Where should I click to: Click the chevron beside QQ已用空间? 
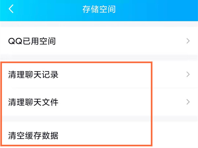click(188, 41)
